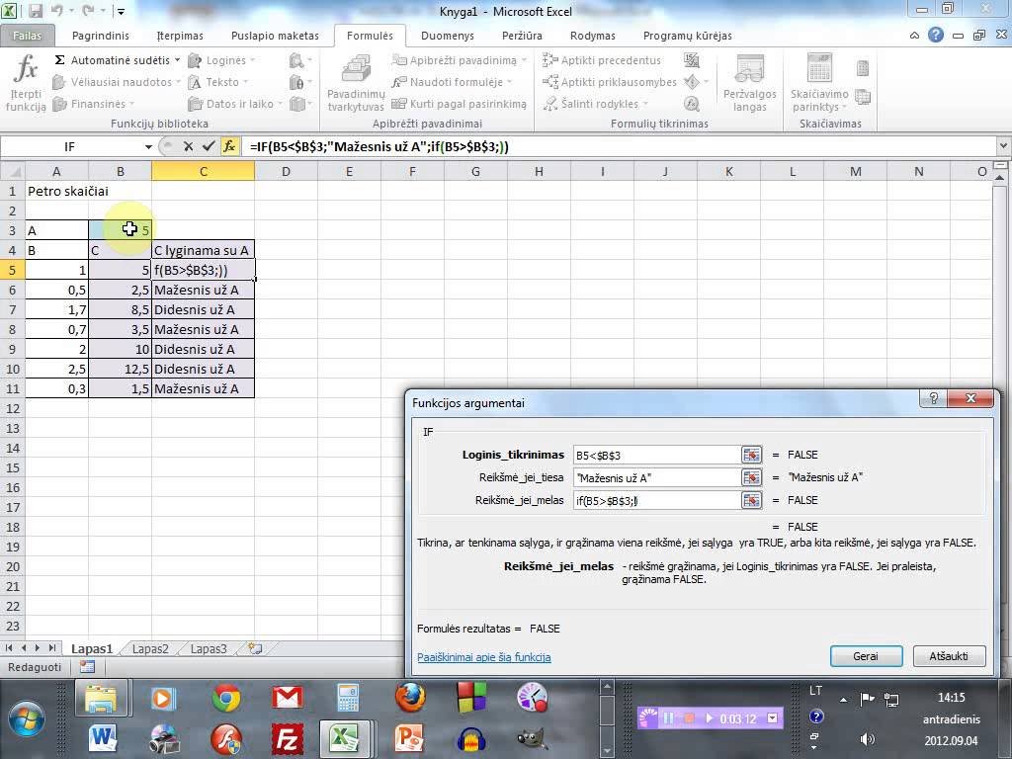This screenshot has height=759, width=1012.
Task: Click the insert new sheet tab icon
Action: [255, 648]
